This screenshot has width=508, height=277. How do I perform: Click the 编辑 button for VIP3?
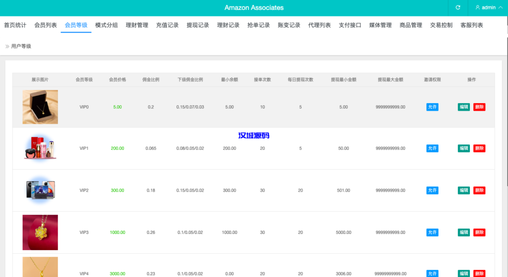(x=464, y=232)
